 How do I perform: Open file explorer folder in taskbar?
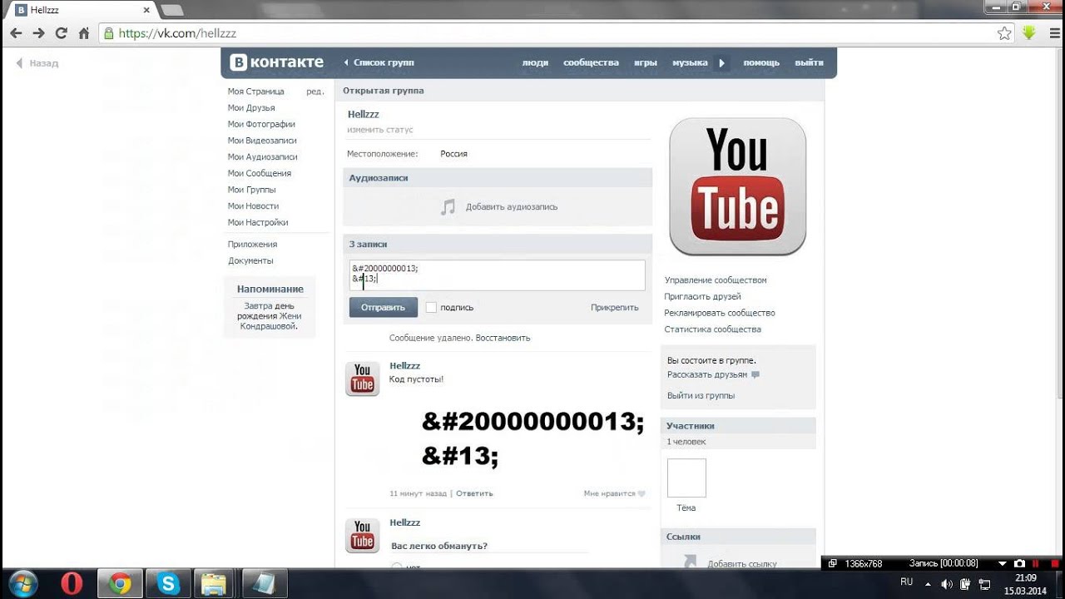(x=216, y=584)
